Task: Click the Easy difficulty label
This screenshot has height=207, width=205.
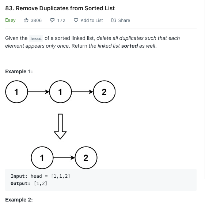Action: tap(10, 20)
